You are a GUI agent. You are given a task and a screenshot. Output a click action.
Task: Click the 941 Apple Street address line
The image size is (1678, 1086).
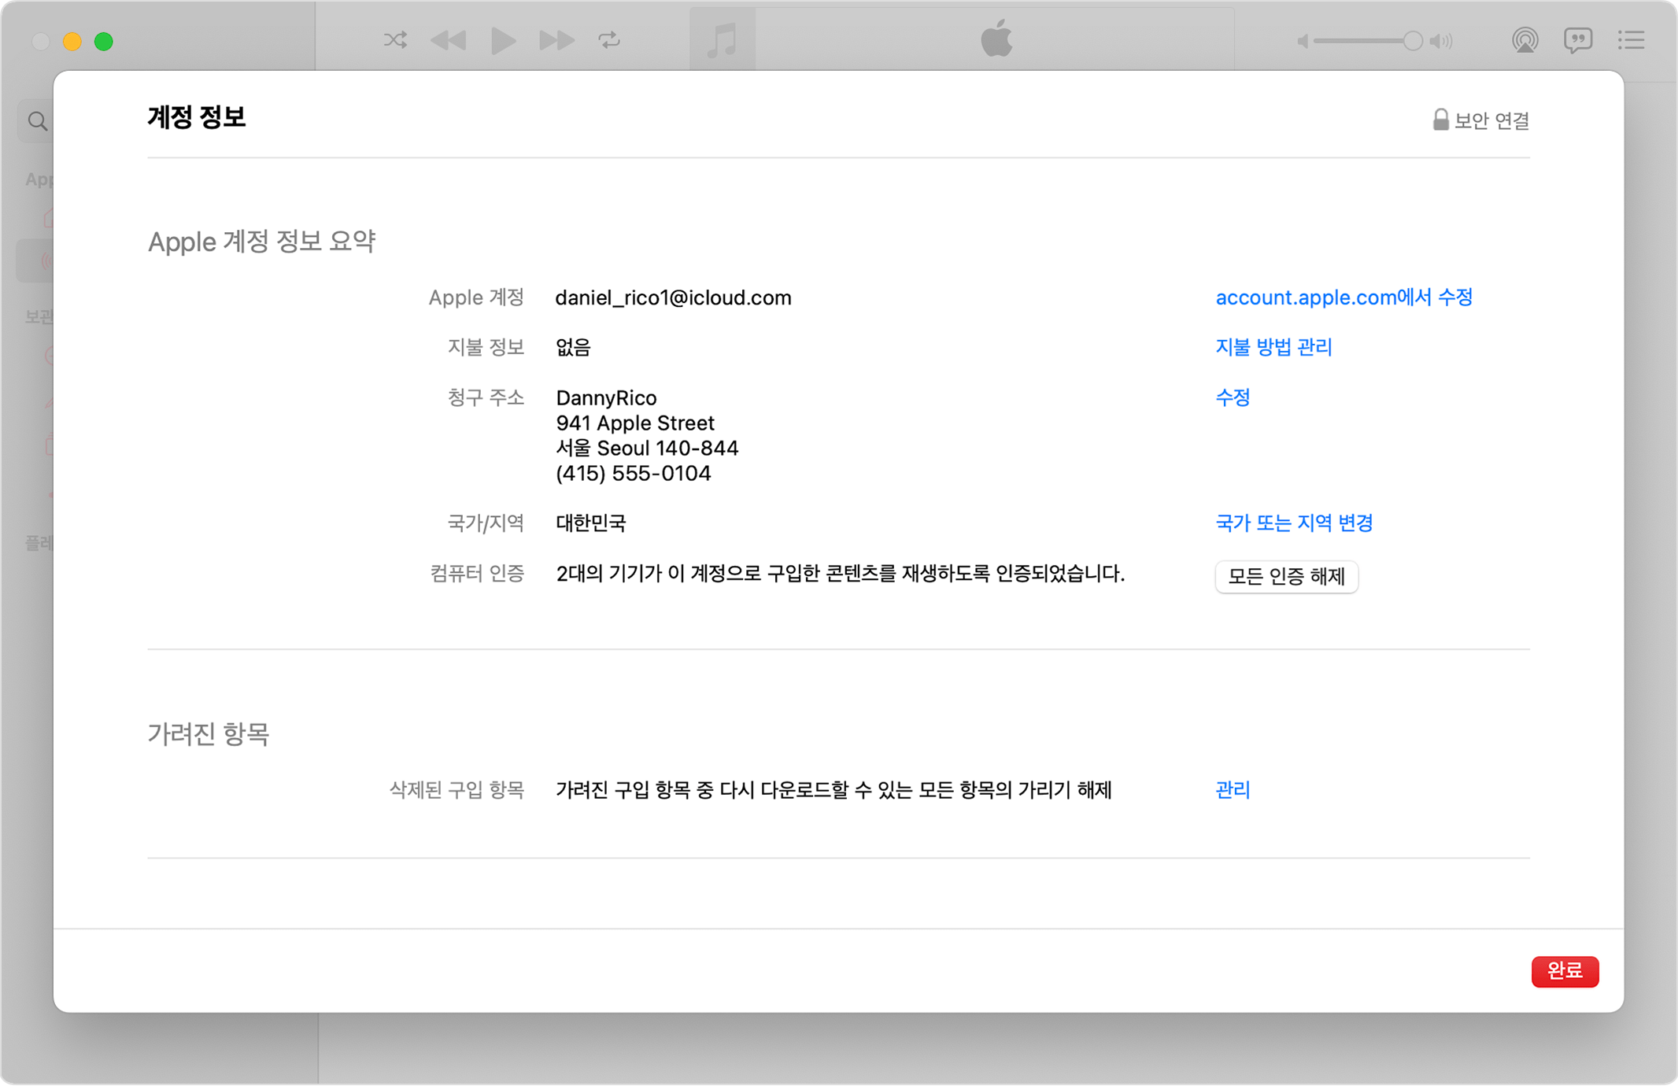pyautogui.click(x=635, y=423)
